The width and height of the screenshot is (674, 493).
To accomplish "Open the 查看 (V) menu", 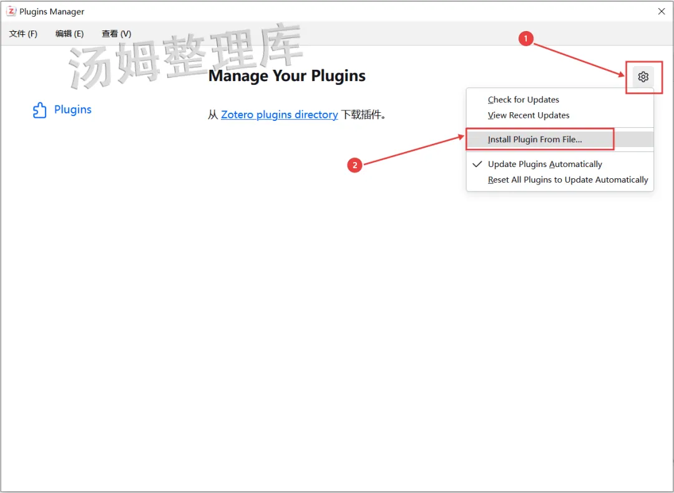I will click(117, 34).
